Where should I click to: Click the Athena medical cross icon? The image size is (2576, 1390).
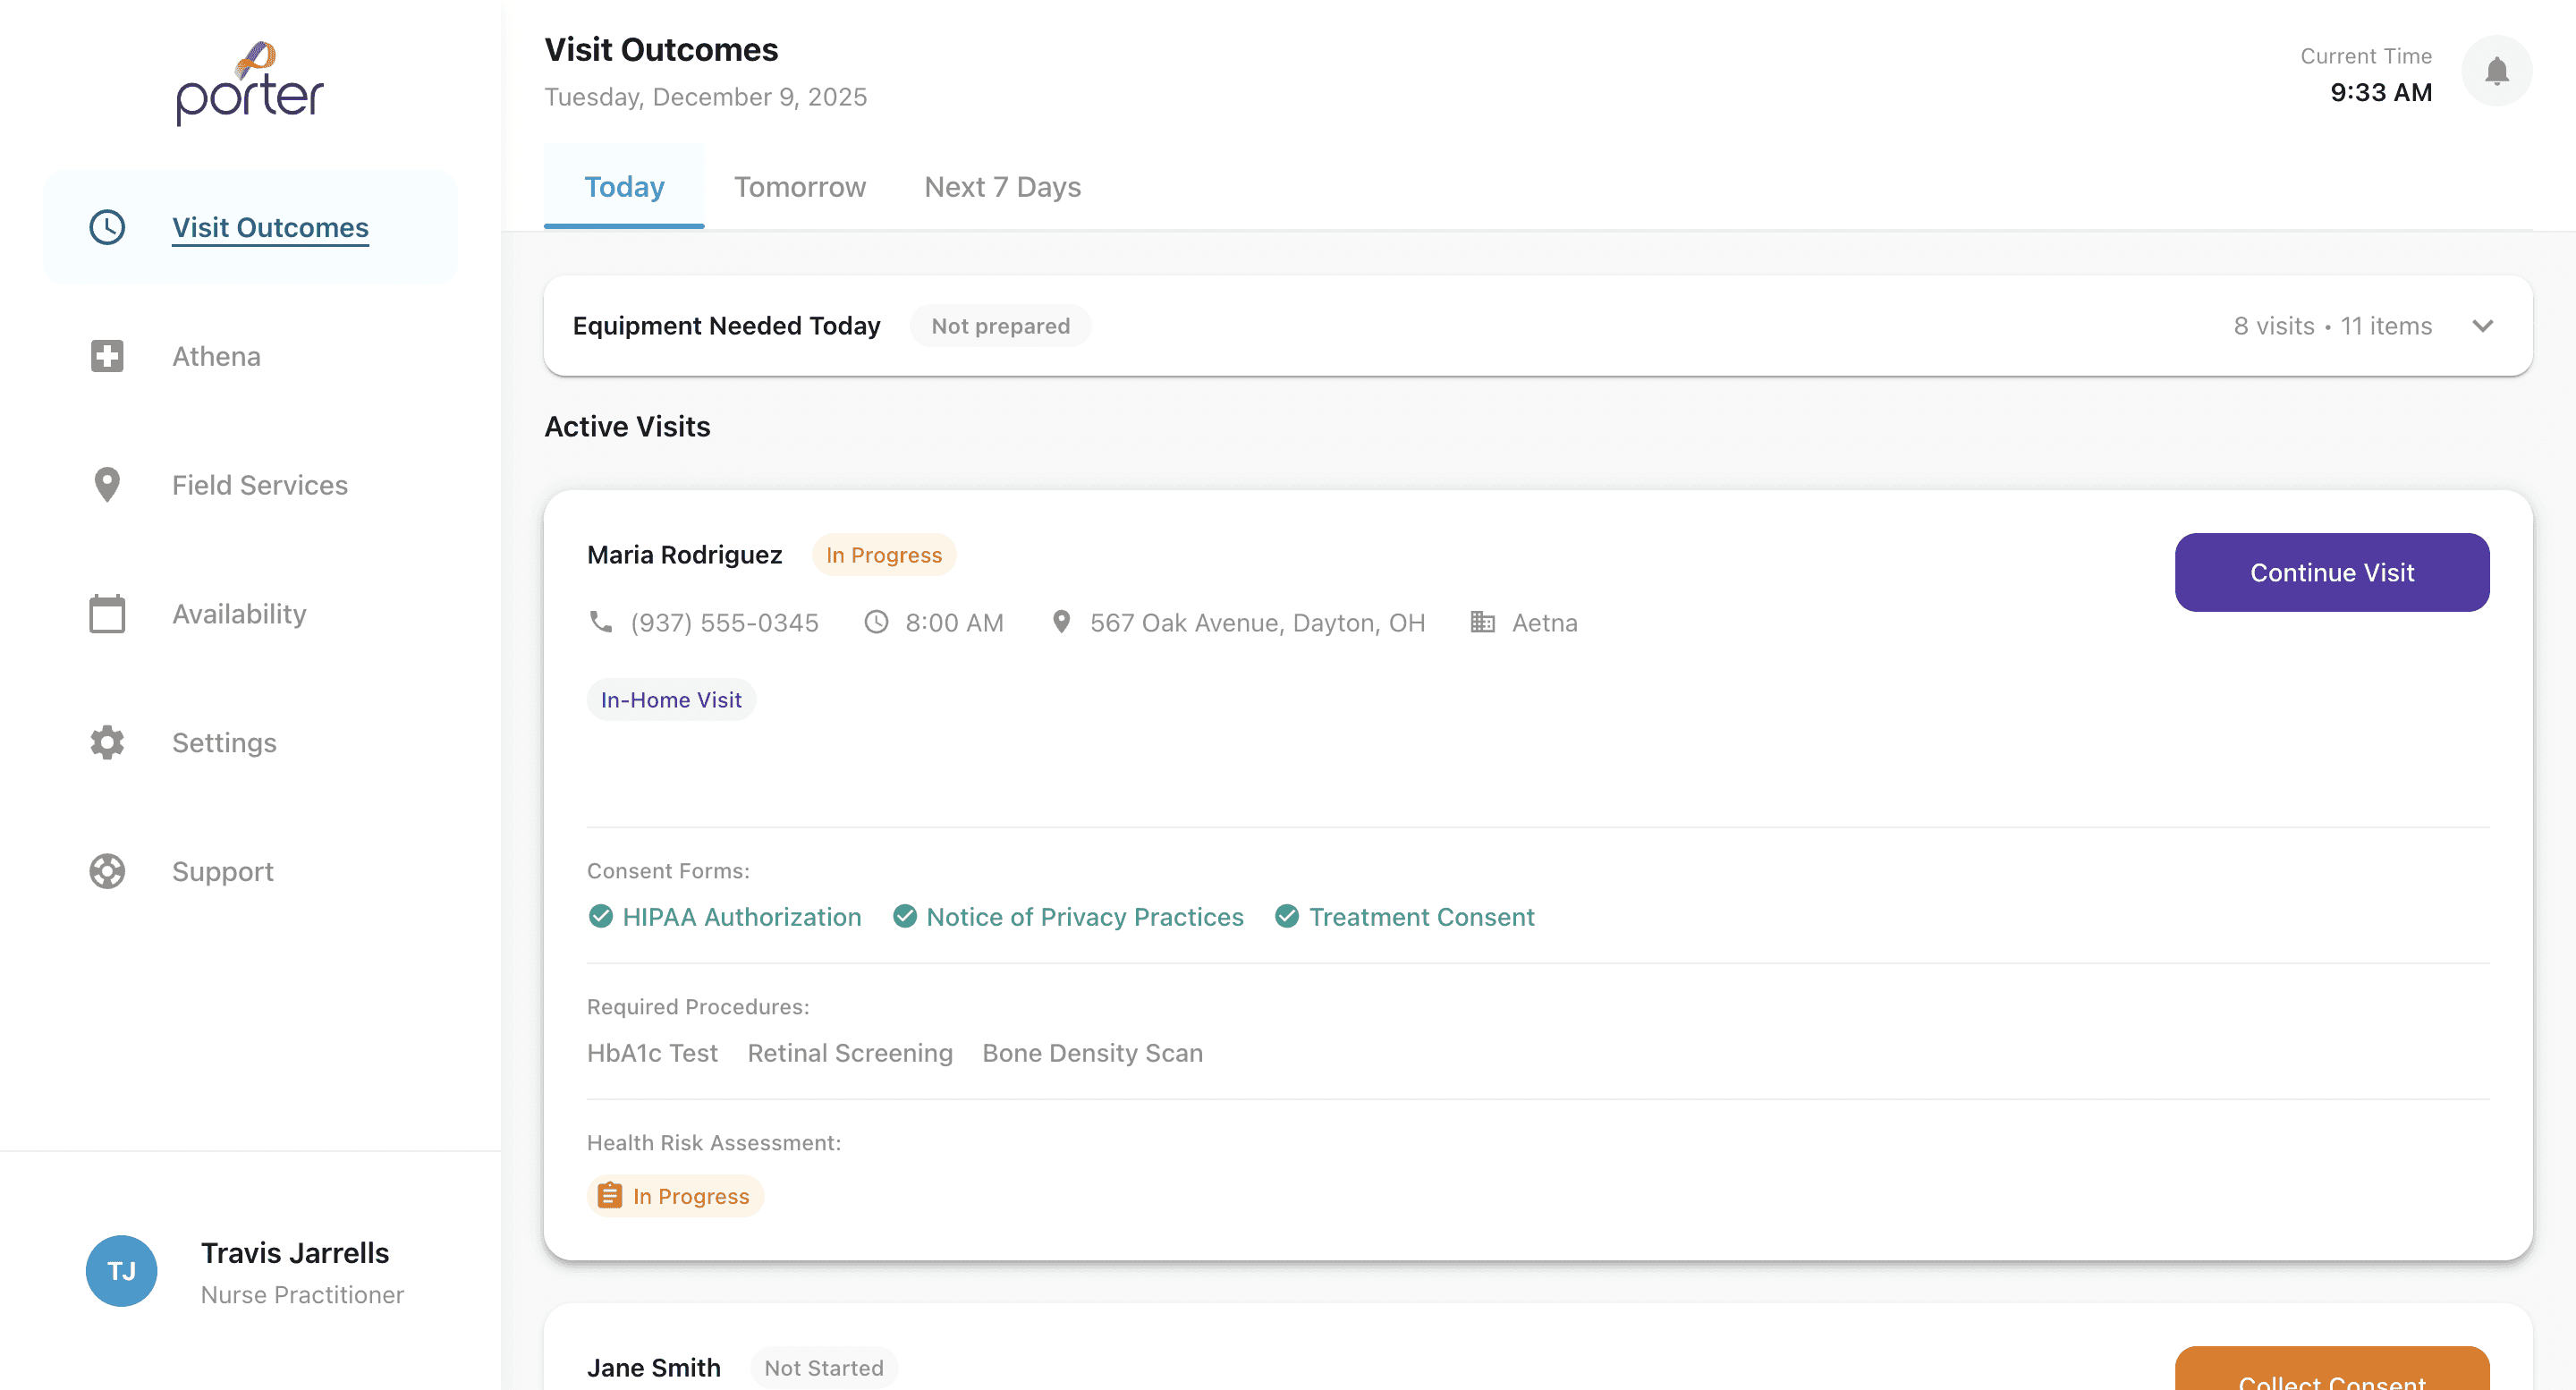(x=107, y=356)
